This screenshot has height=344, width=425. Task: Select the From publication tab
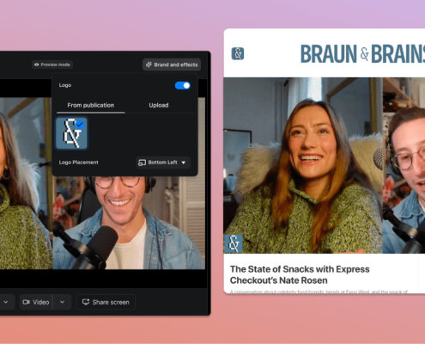tap(91, 105)
